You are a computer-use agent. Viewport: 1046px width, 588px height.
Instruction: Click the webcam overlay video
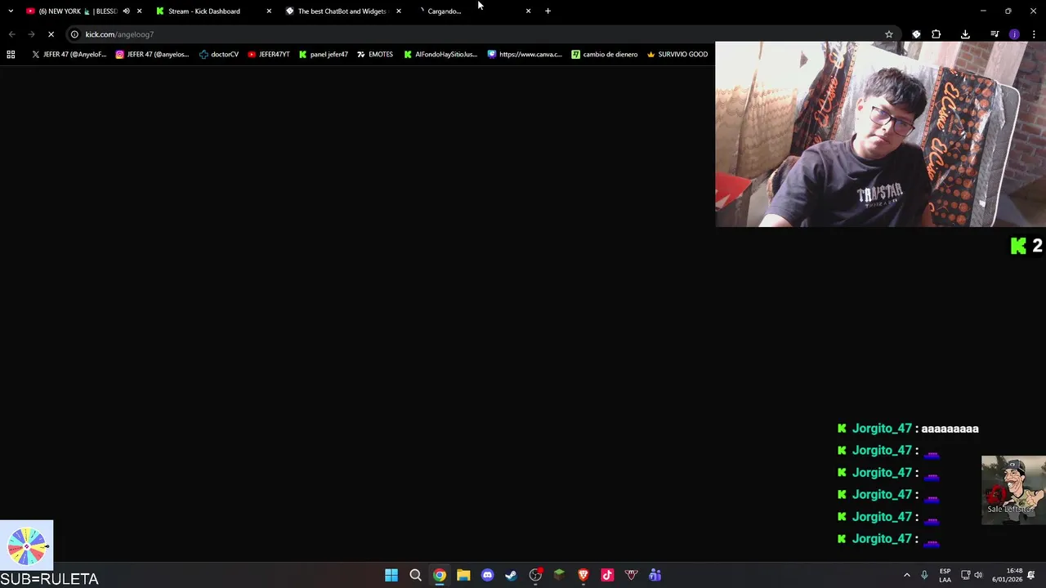[880, 134]
